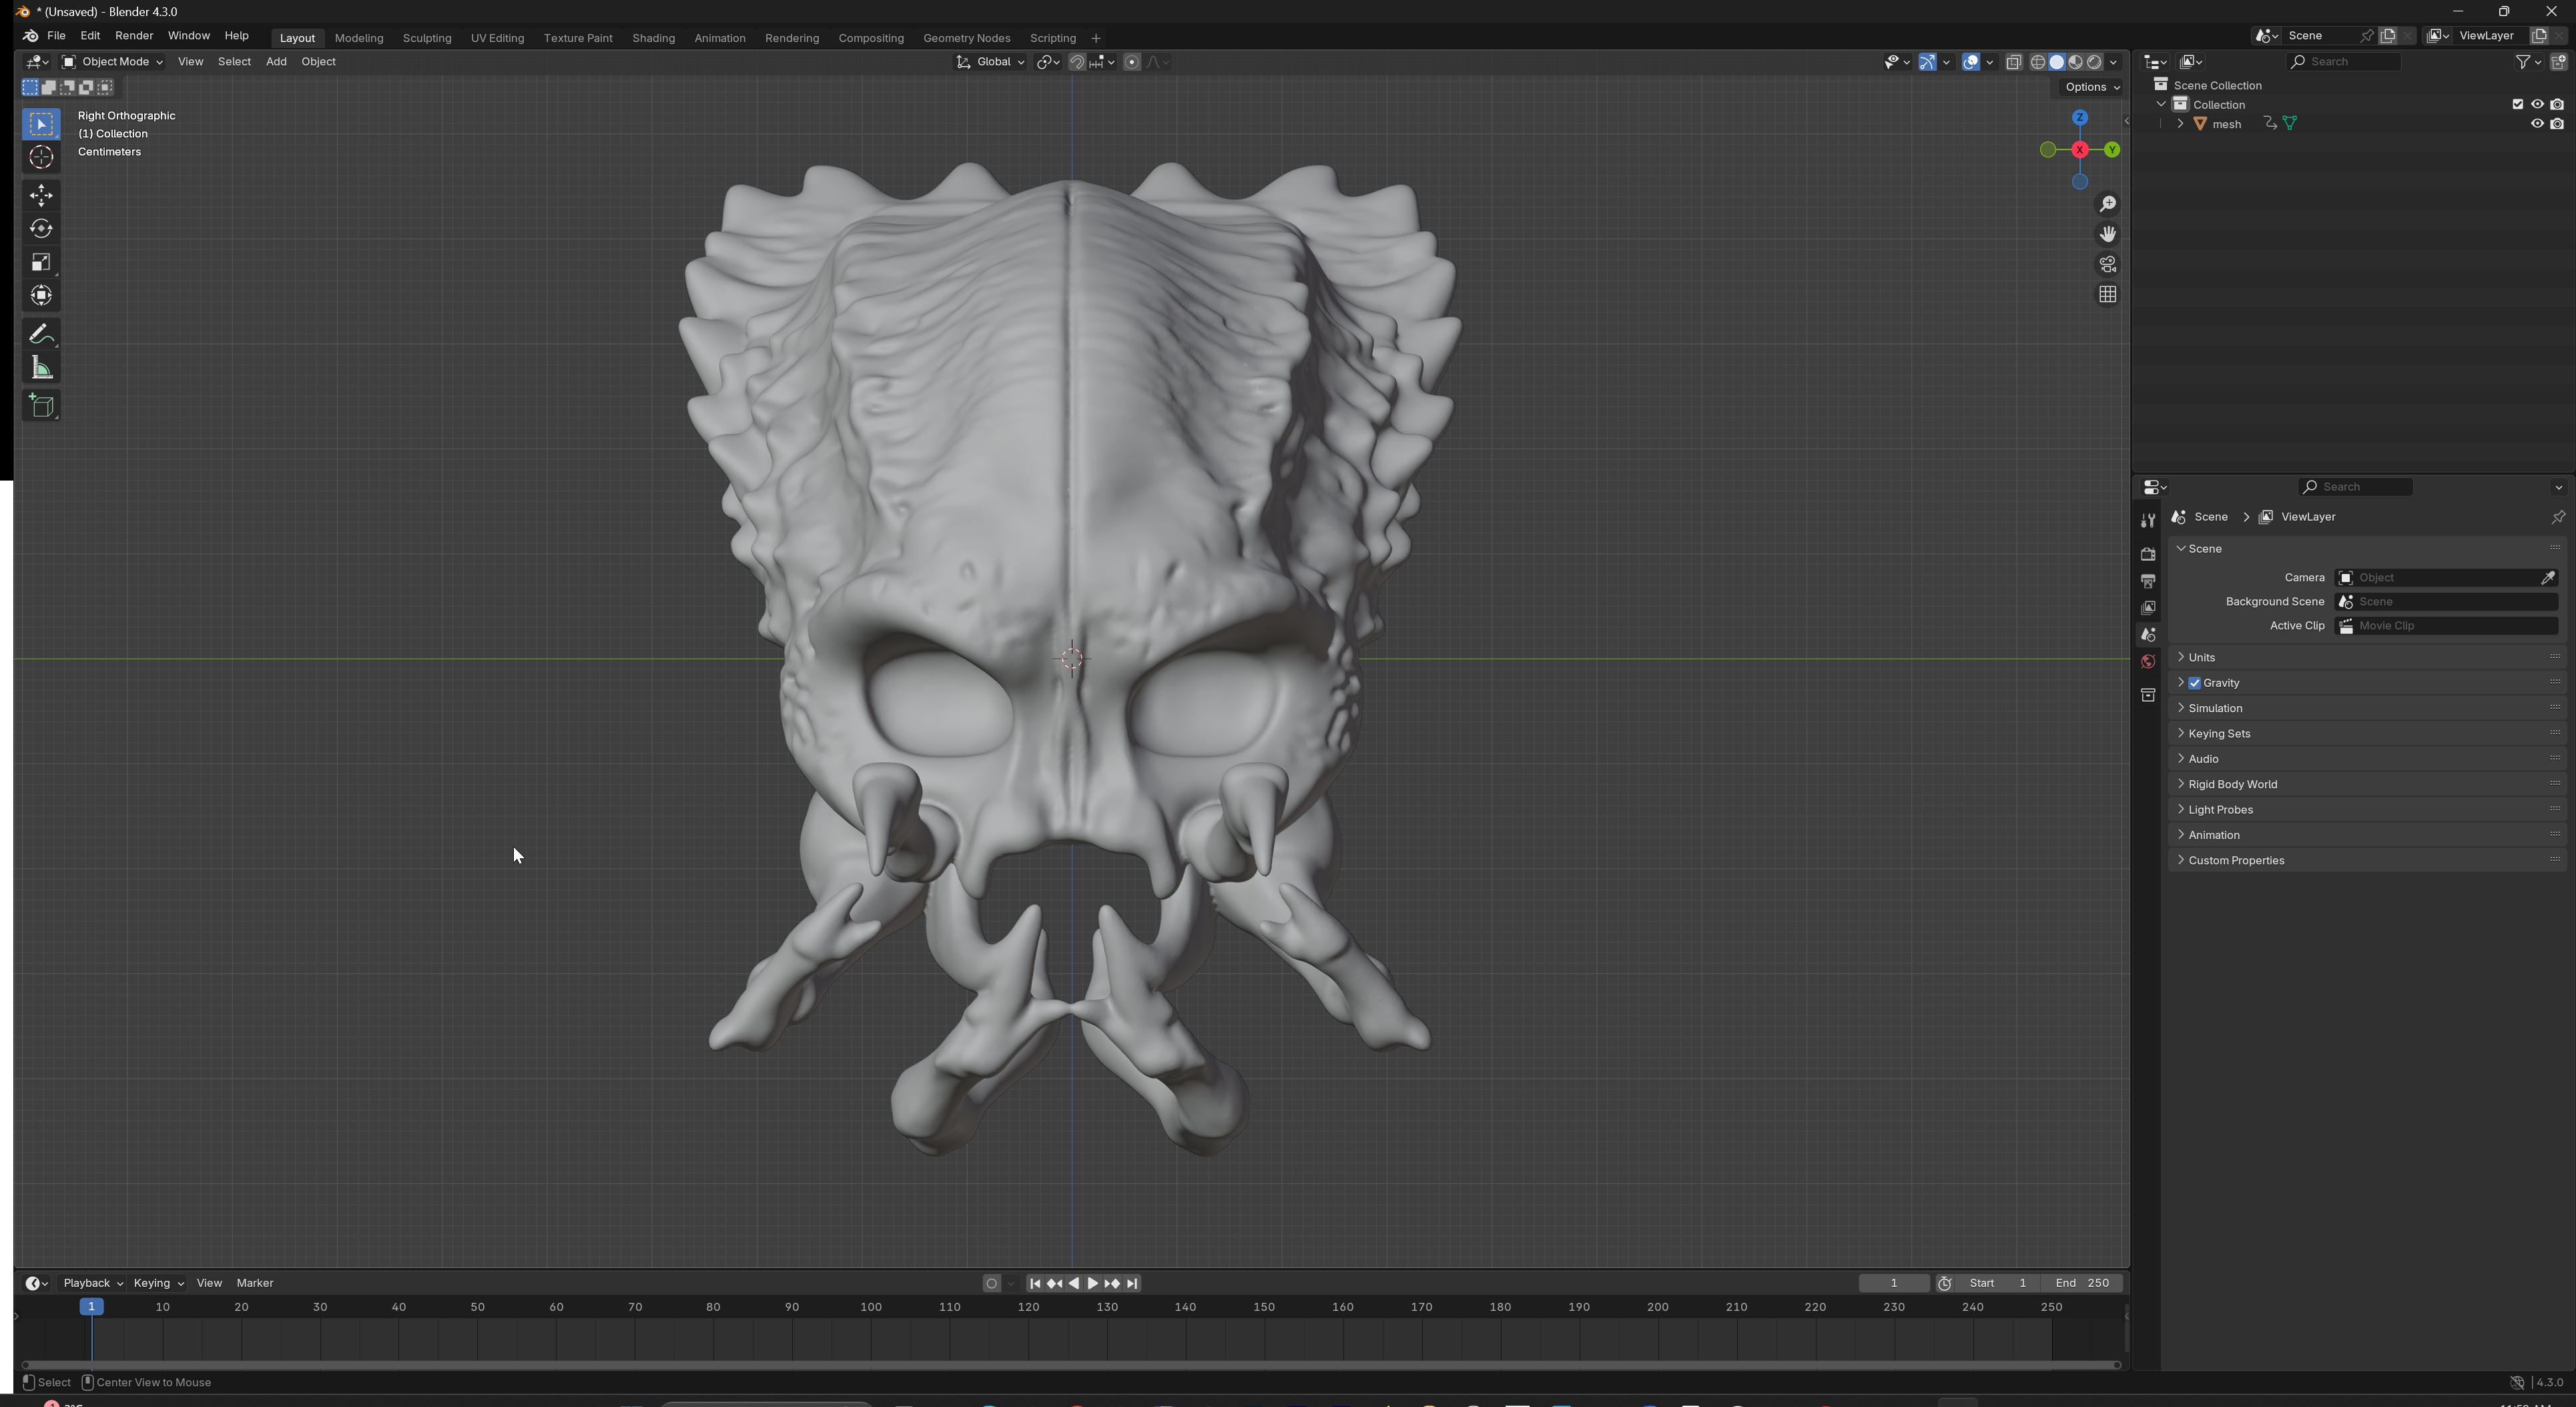Hide mesh object in viewport with eye icon
This screenshot has height=1407, width=2576.
coord(2537,124)
